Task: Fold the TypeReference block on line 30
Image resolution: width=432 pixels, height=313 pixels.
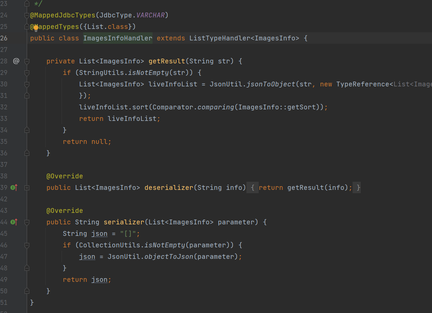Action: coord(27,84)
